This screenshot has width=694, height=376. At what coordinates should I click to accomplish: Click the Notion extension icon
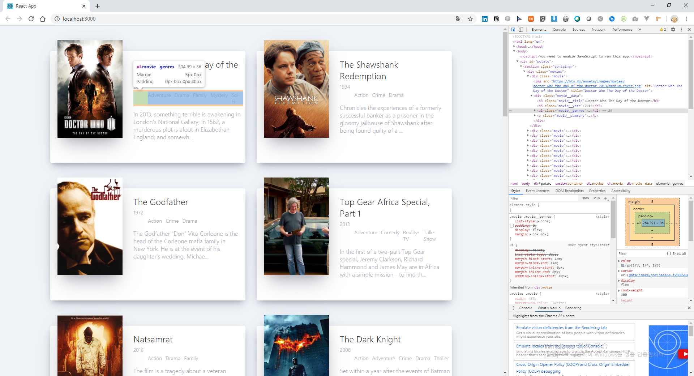(x=496, y=19)
